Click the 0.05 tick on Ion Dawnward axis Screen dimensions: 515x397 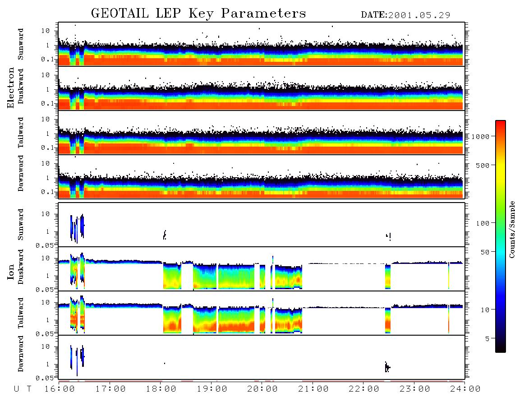[45, 378]
